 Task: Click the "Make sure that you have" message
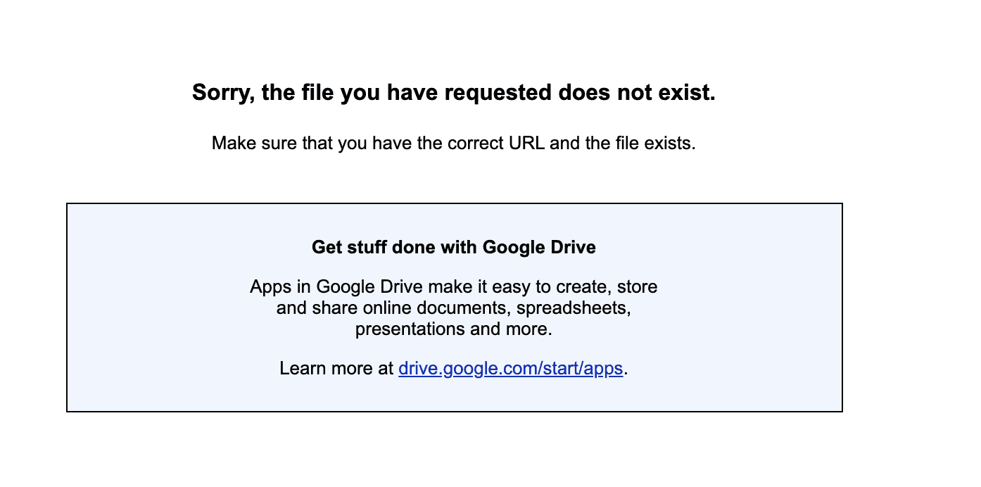pyautogui.click(x=453, y=144)
